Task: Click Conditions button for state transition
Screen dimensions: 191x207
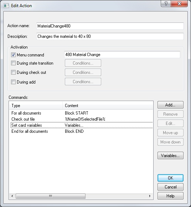Action: 83,63
